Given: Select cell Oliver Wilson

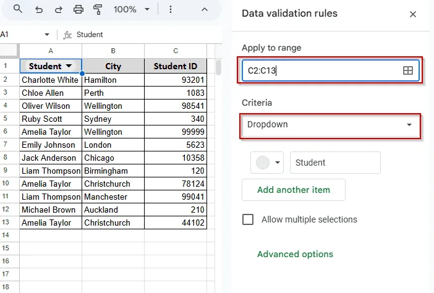Looking at the screenshot, I should 51,106.
